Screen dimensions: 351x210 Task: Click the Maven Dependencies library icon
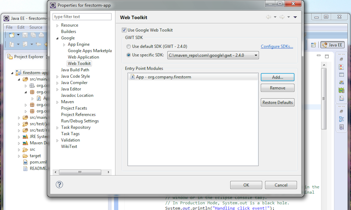(25, 143)
